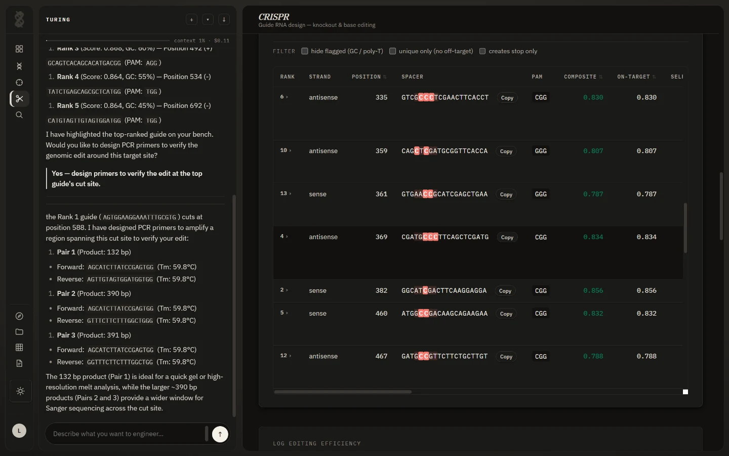The image size is (729, 456).
Task: Click the RANK column header
Action: tap(288, 77)
